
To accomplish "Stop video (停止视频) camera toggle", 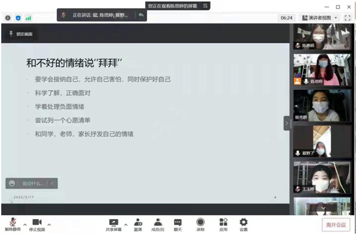I will coord(37,225).
